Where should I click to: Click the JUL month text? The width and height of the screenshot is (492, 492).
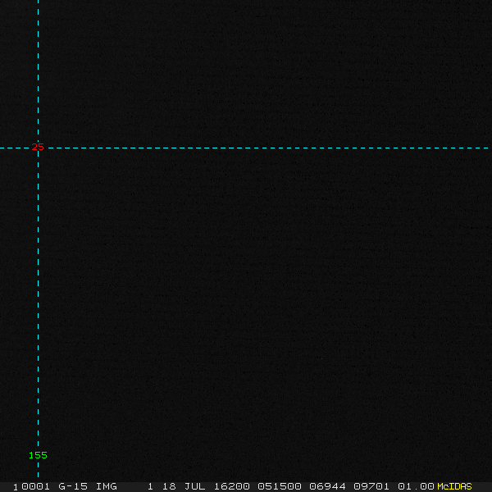194,486
